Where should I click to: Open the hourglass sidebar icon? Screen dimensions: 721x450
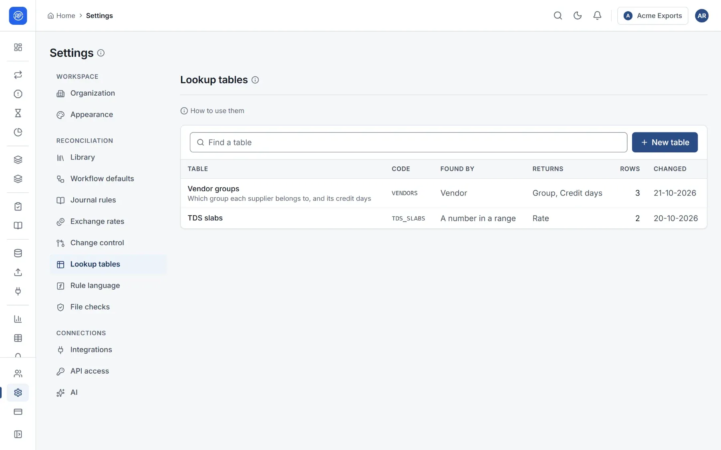pyautogui.click(x=18, y=113)
